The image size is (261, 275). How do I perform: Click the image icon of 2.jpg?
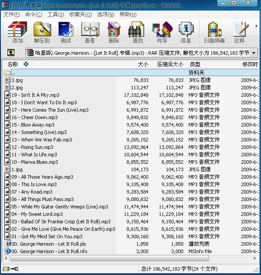(x=7, y=87)
